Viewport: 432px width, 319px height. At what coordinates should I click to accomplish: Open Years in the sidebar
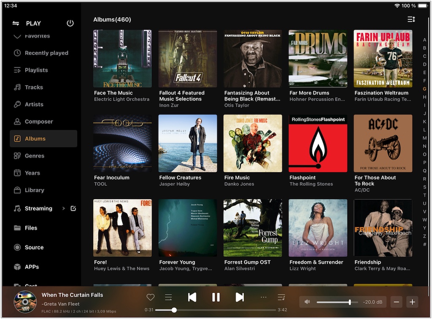pyautogui.click(x=43, y=173)
